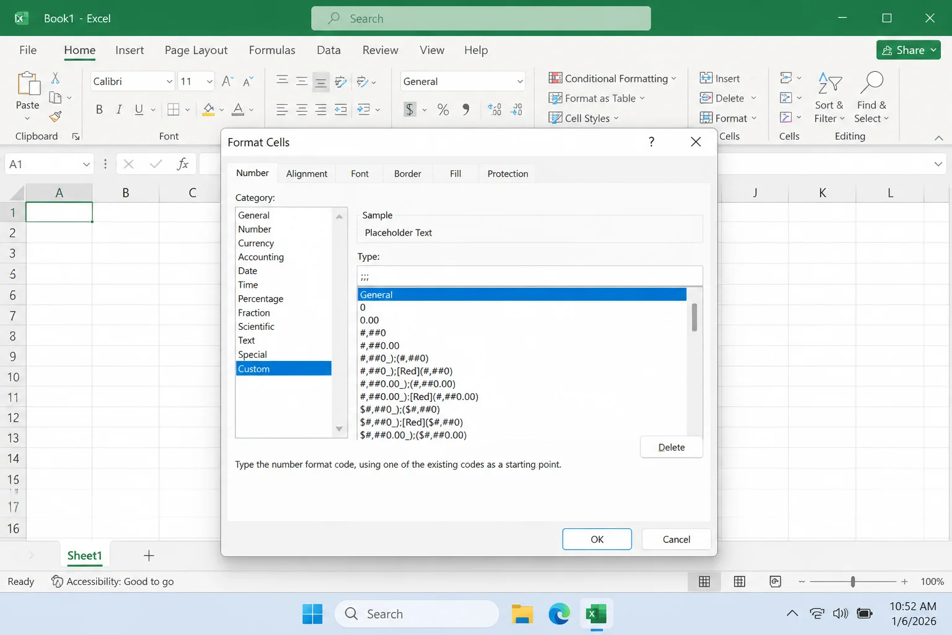Click the Wrap Text icon
Image resolution: width=952 pixels, height=635 pixels.
click(x=340, y=81)
